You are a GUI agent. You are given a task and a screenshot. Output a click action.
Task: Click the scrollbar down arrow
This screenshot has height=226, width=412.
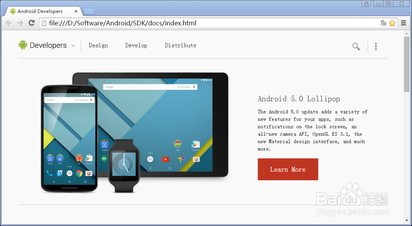[407, 221]
